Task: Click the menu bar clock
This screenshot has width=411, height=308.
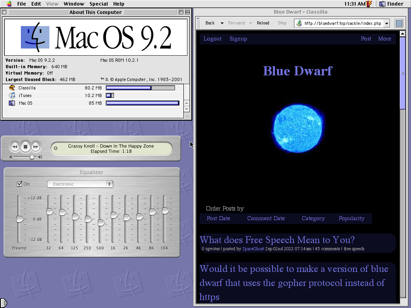Action: [x=354, y=4]
